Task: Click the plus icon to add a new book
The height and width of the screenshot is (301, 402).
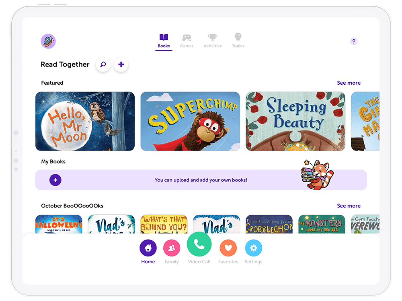Action: tap(121, 65)
